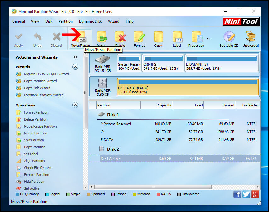Open the Wizard menu
This screenshot has height=212, width=269.
114,21
